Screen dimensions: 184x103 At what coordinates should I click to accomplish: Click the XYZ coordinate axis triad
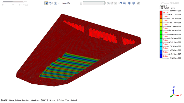[174, 92]
